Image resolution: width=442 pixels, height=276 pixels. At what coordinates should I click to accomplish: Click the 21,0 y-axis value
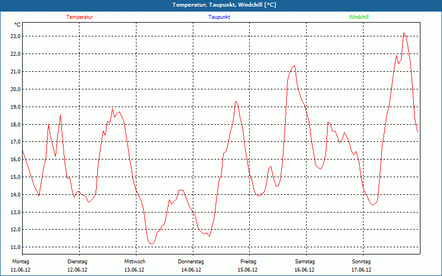click(x=15, y=72)
